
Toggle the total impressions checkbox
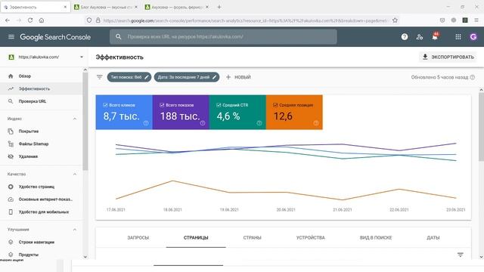tap(162, 105)
